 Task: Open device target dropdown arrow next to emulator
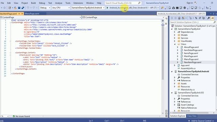coord(158,8)
